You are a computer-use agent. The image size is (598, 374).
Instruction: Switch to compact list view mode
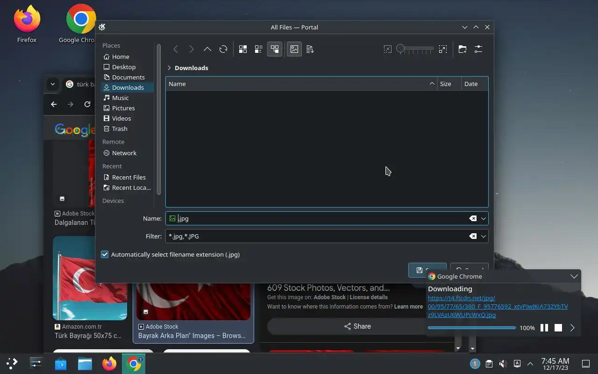[x=259, y=49]
